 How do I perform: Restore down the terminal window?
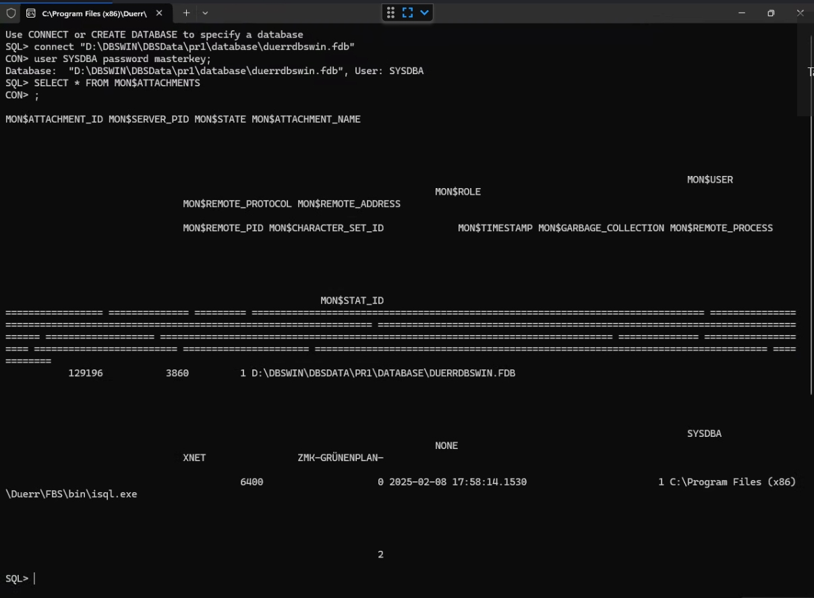(x=771, y=13)
